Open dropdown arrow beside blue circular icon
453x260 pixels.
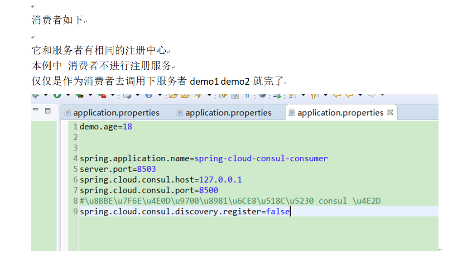click(x=160, y=95)
